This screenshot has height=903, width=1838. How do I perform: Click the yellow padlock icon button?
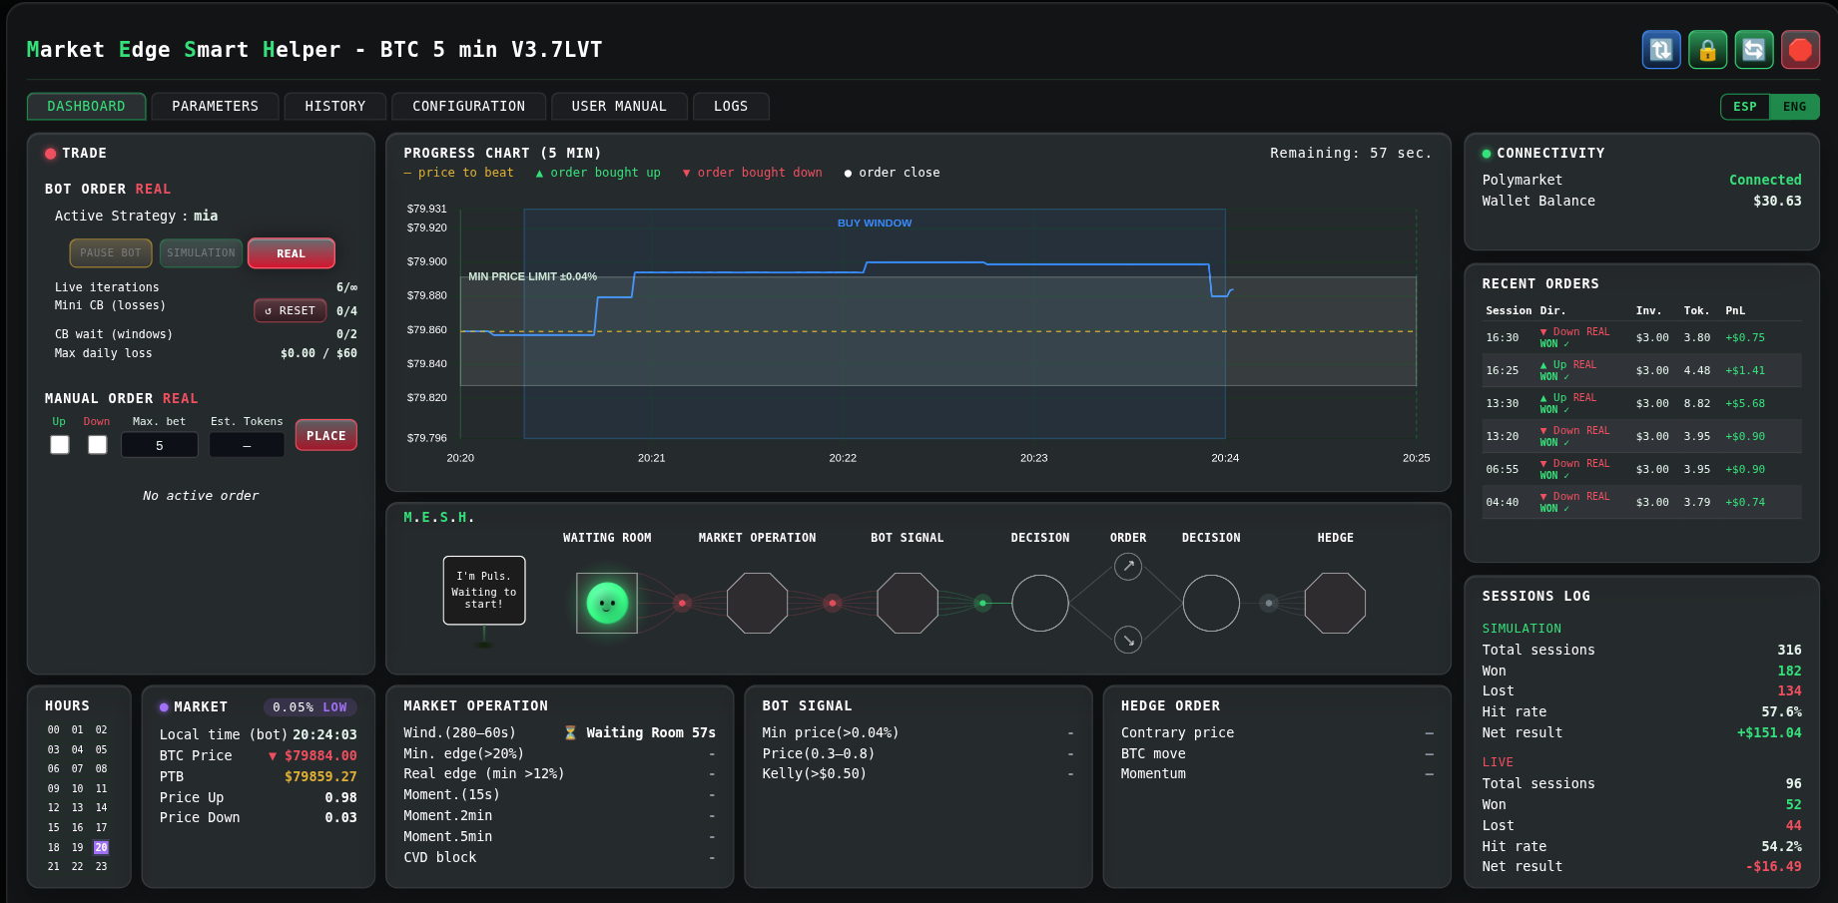1707,50
